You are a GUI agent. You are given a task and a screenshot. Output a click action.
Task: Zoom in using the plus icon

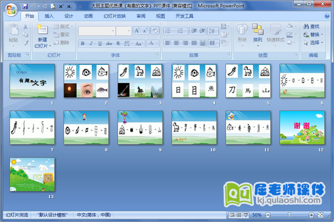tap(311, 215)
